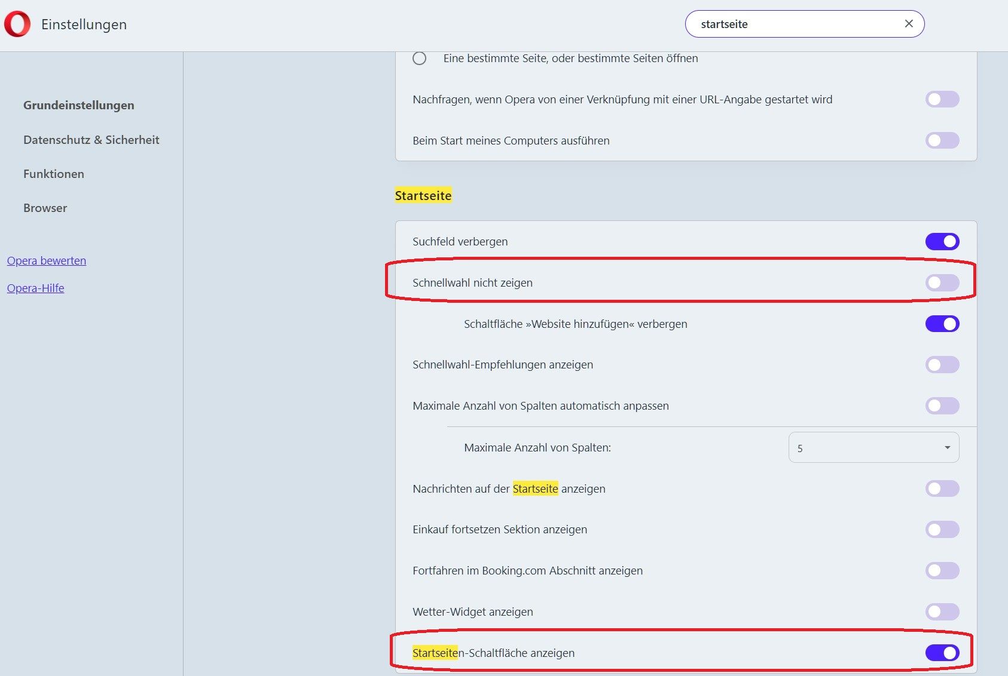Clear the settings search with X
Screen dimensions: 1008x676
coord(909,24)
